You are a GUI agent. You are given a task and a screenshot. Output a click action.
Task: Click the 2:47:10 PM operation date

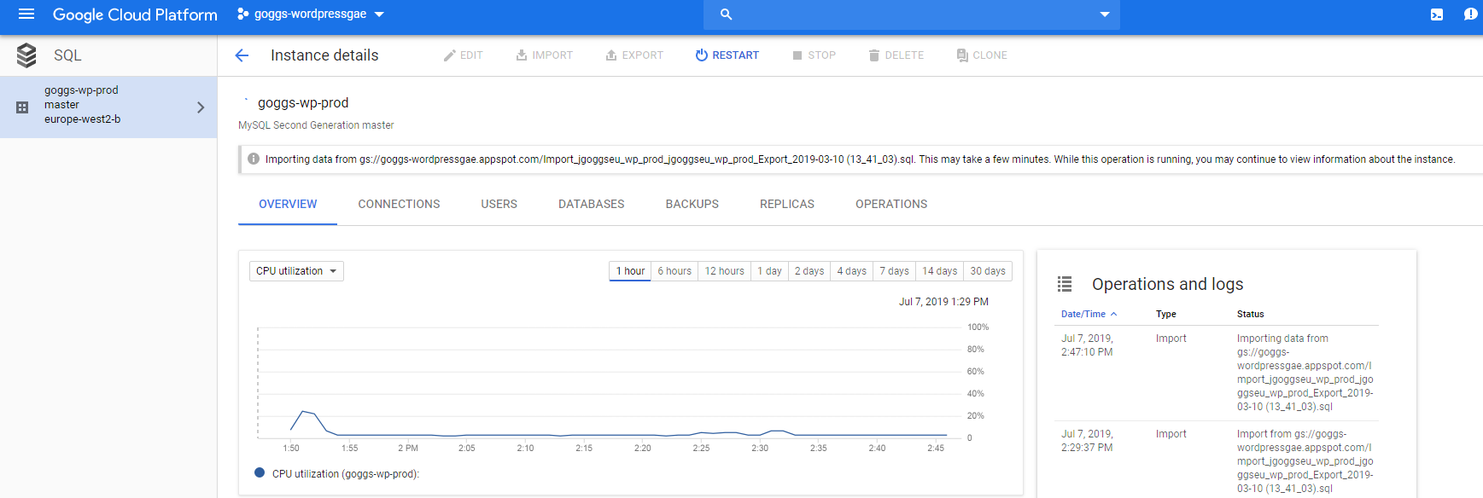coord(1087,345)
